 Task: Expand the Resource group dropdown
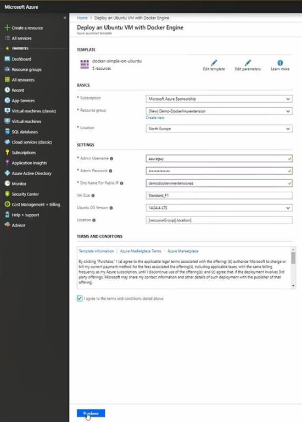(219, 111)
